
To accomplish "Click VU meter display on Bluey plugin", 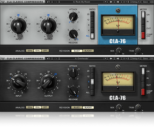I will (118, 25).
